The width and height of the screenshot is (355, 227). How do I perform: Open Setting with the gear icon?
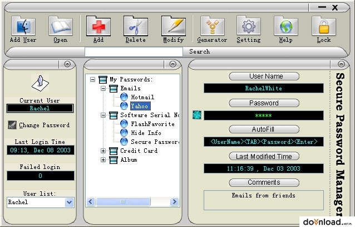point(249,26)
